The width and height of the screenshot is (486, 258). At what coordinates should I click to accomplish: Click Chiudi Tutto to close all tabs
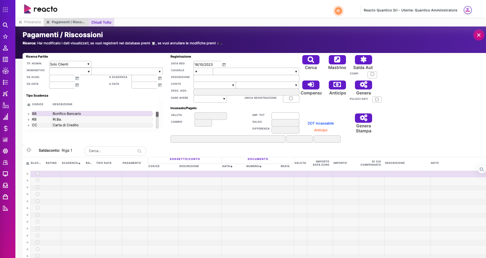pos(101,22)
